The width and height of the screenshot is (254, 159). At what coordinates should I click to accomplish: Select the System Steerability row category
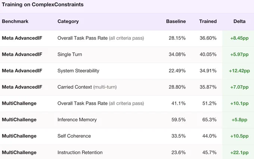pos(78,71)
